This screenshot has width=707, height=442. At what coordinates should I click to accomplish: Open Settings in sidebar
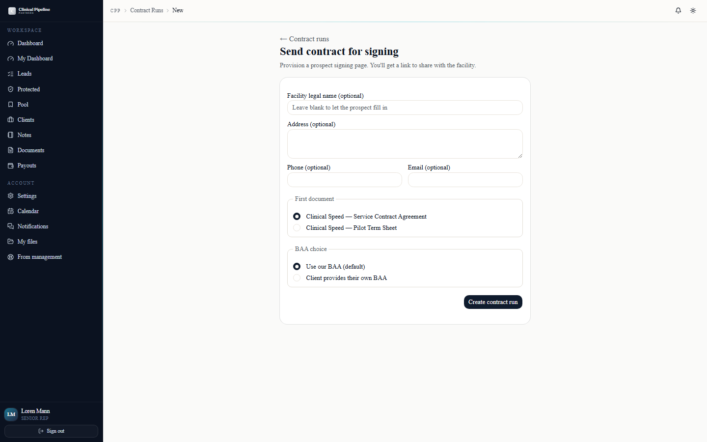point(52,196)
